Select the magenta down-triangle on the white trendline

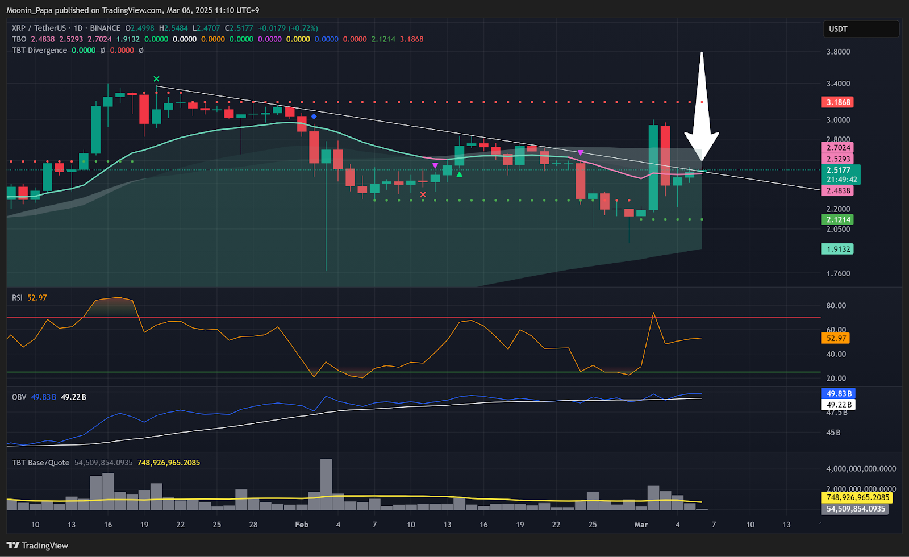point(581,153)
